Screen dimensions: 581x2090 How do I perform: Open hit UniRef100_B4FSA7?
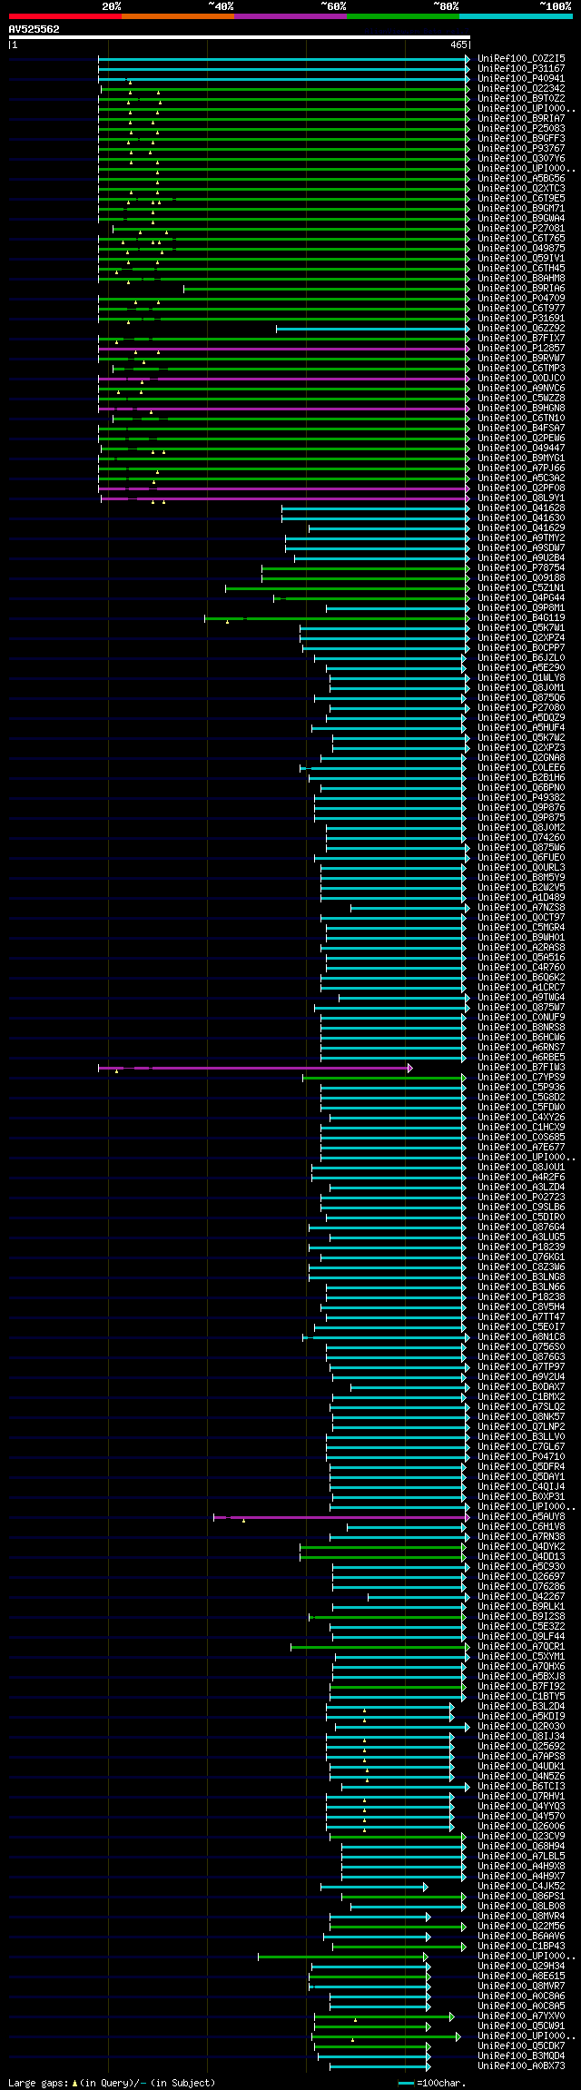521,429
